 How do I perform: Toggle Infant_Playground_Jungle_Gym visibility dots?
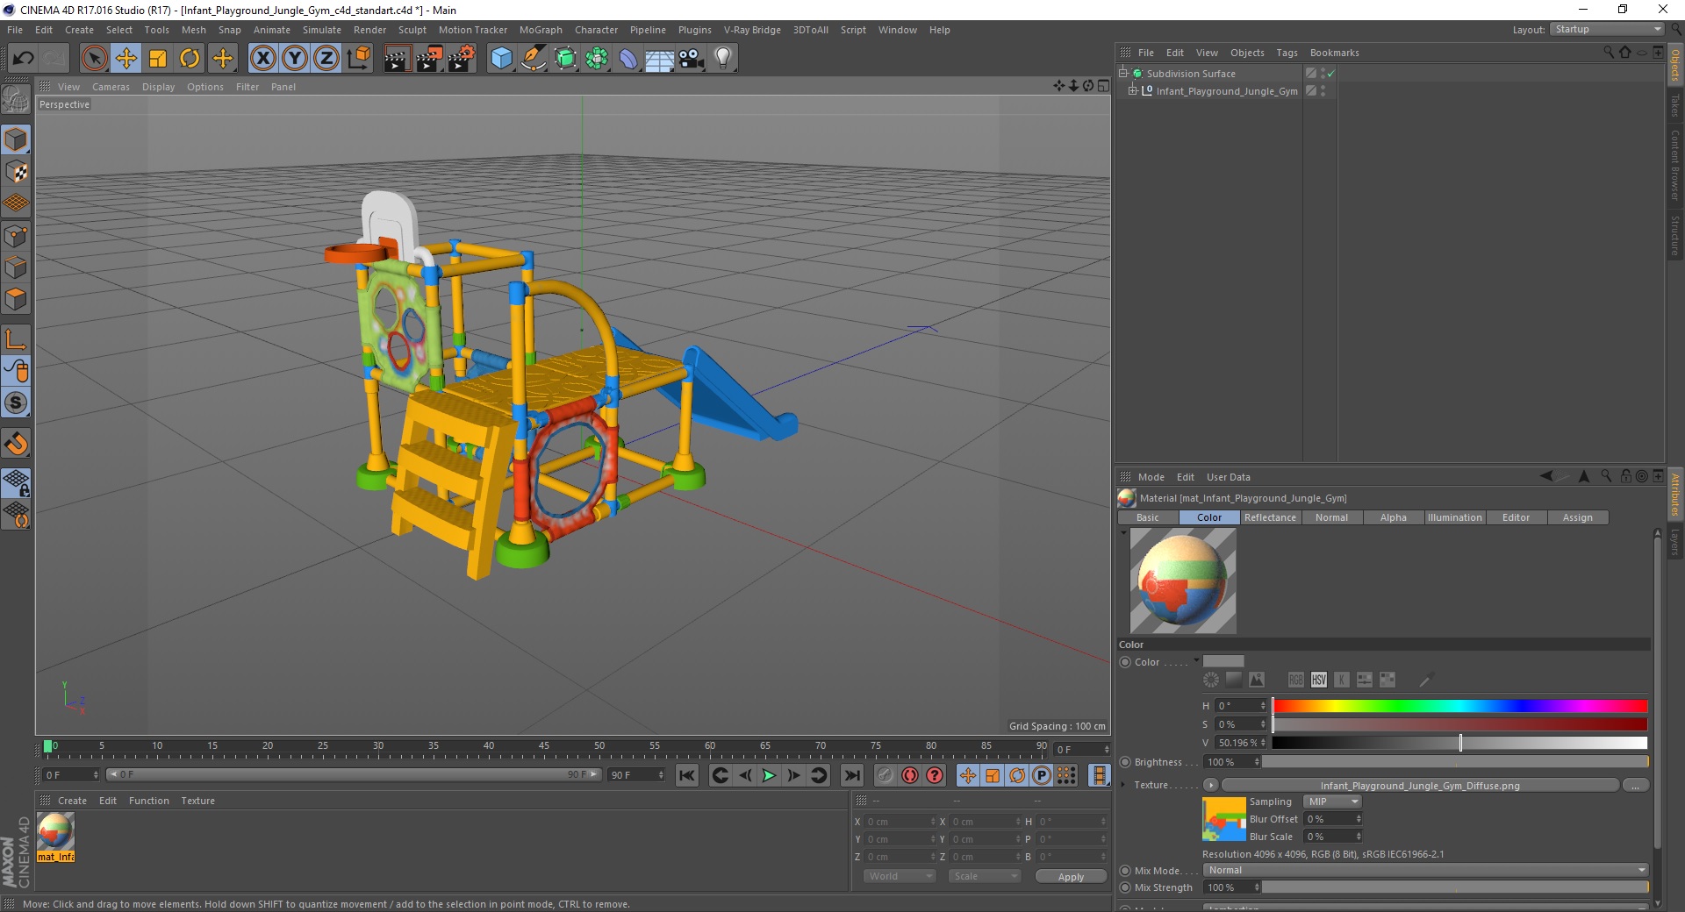pyautogui.click(x=1323, y=90)
